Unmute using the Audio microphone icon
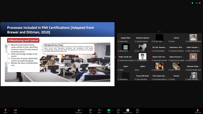The width and height of the screenshot is (203, 114). 5,110
